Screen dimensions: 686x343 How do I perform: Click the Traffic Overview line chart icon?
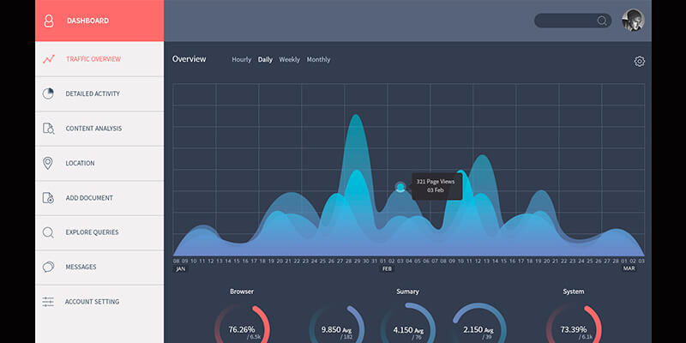[x=49, y=59]
